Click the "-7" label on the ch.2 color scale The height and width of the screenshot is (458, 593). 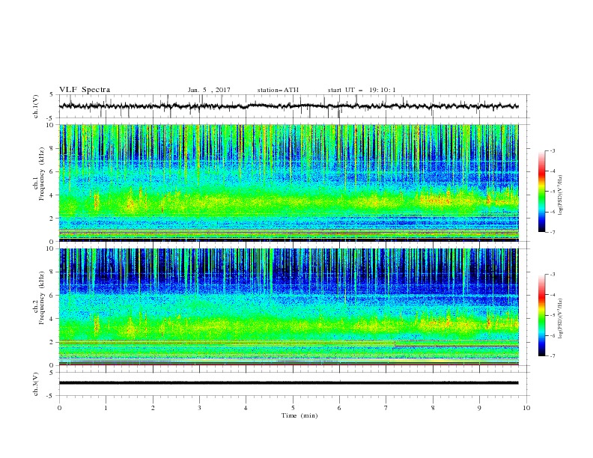tap(552, 355)
